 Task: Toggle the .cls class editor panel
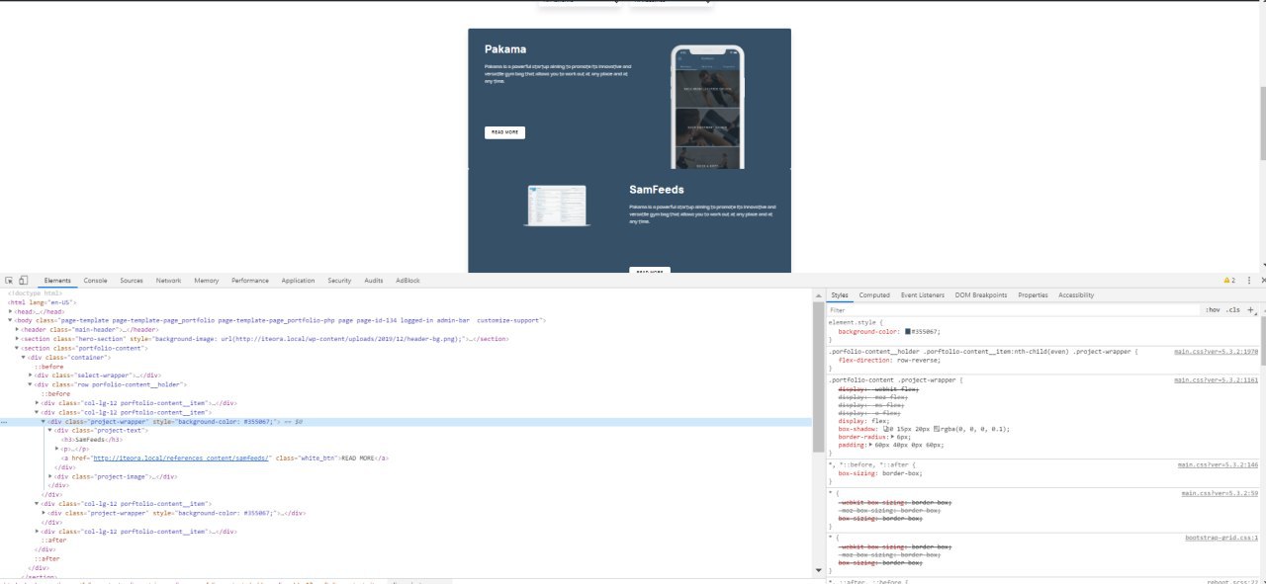point(1233,310)
